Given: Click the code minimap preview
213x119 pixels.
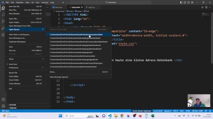Looking at the screenshot, I should coord(206,15).
